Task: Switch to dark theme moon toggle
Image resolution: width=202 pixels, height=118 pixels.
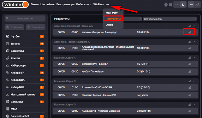Action: 183,5
